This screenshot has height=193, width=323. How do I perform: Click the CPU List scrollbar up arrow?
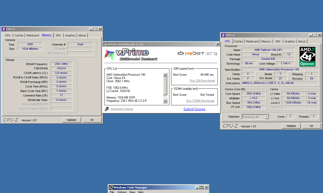click(x=165, y=75)
